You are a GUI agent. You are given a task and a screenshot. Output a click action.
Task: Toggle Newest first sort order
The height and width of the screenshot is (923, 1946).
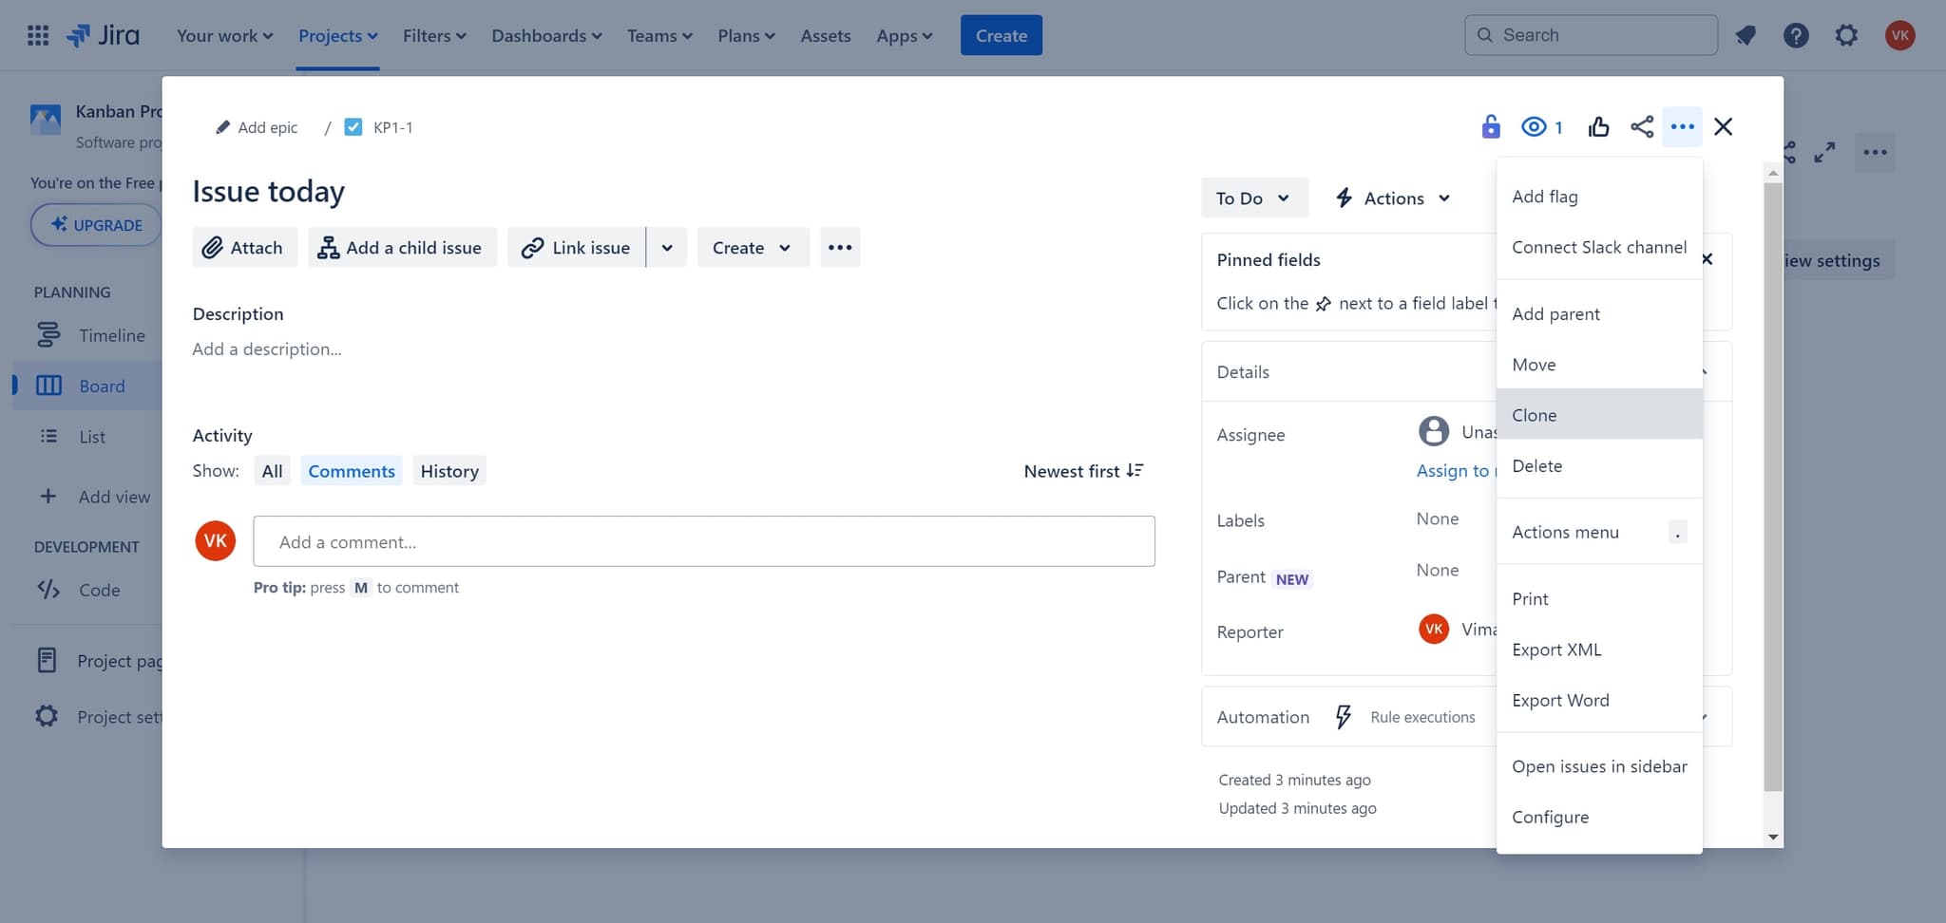click(x=1082, y=471)
